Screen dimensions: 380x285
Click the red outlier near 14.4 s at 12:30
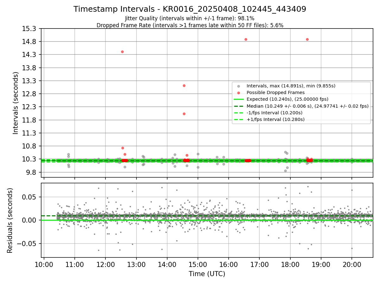click(122, 52)
